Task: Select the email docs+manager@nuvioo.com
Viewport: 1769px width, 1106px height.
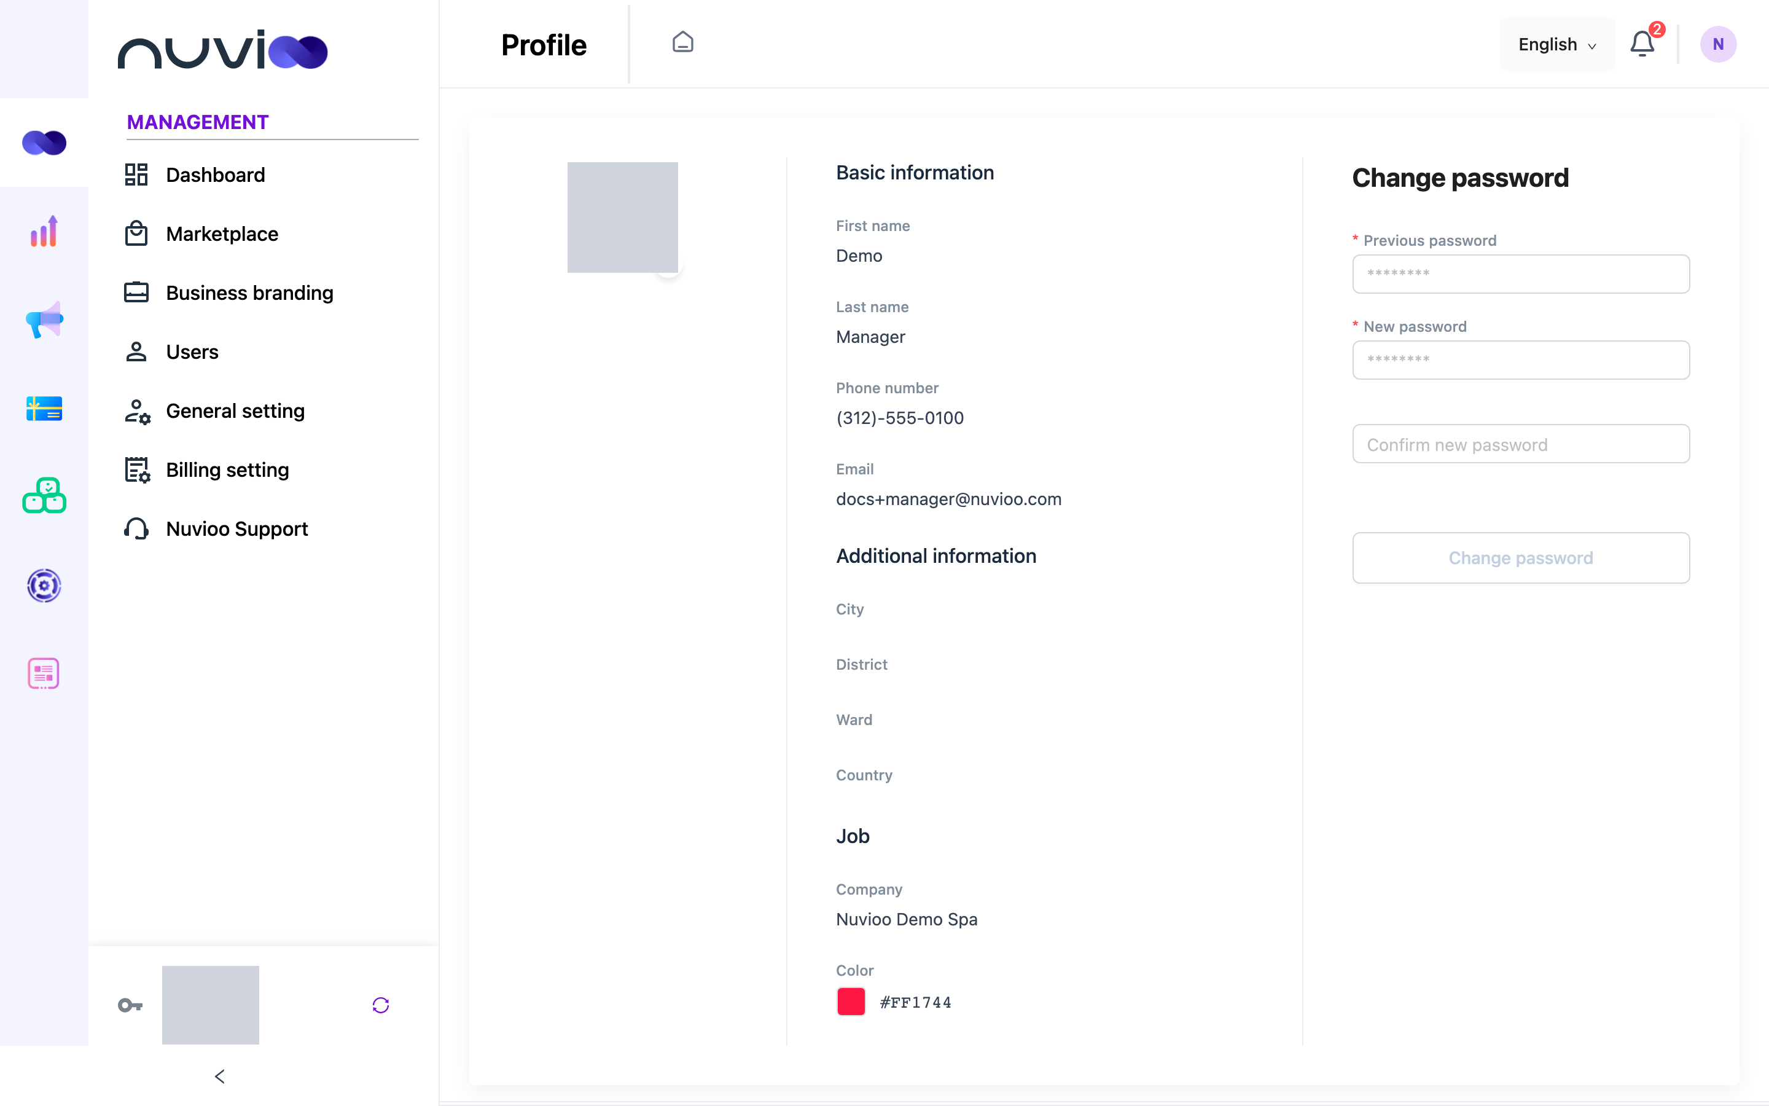Action: coord(949,499)
